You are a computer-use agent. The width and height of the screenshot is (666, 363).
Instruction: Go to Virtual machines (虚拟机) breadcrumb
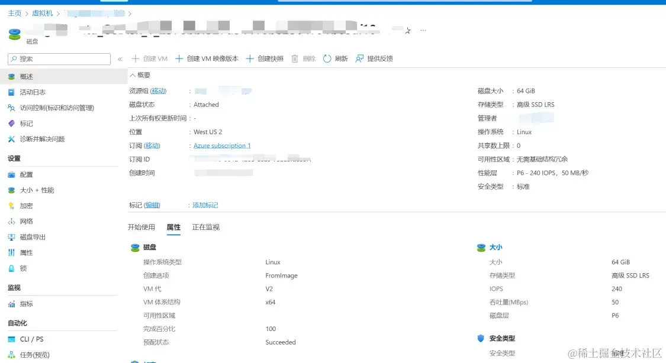(43, 13)
